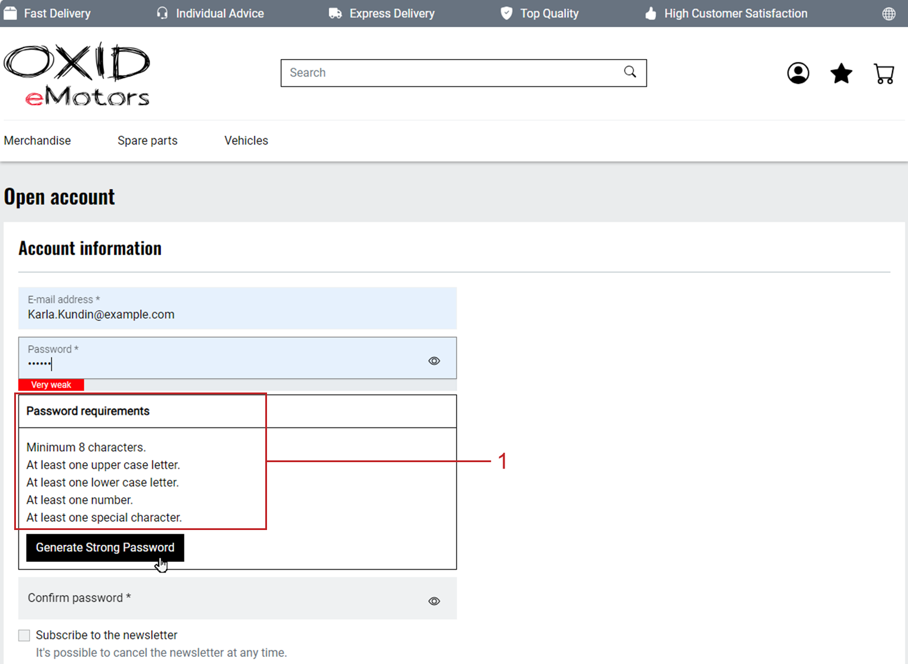Click the High Customer Satisfaction thumbs-up icon
The width and height of the screenshot is (908, 664).
click(650, 14)
